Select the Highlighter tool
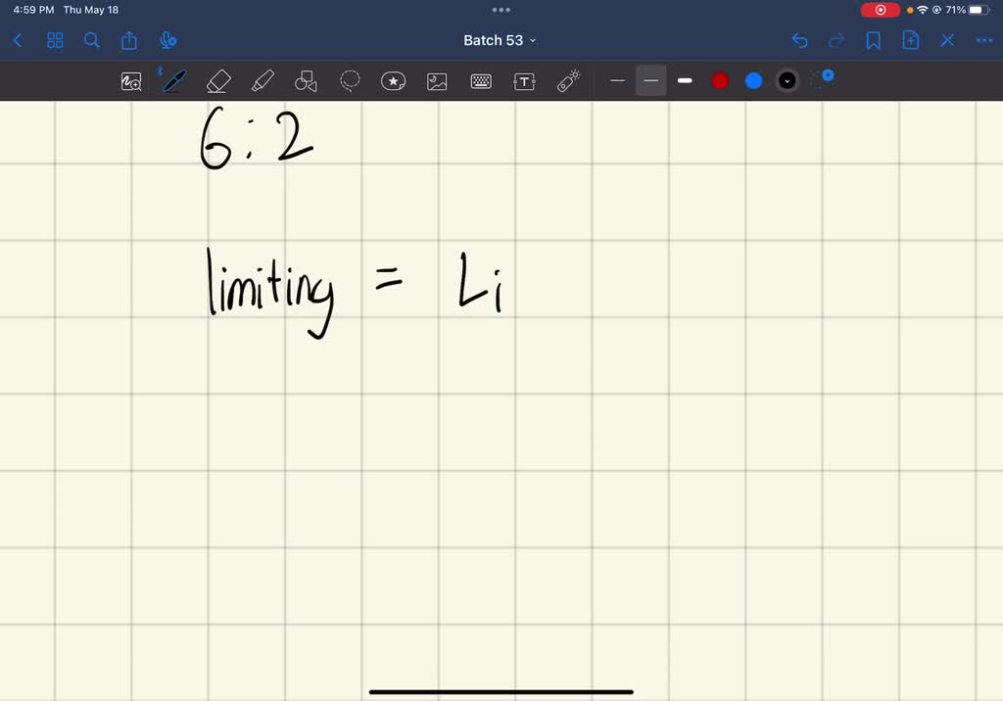The image size is (1003, 701). click(x=263, y=81)
